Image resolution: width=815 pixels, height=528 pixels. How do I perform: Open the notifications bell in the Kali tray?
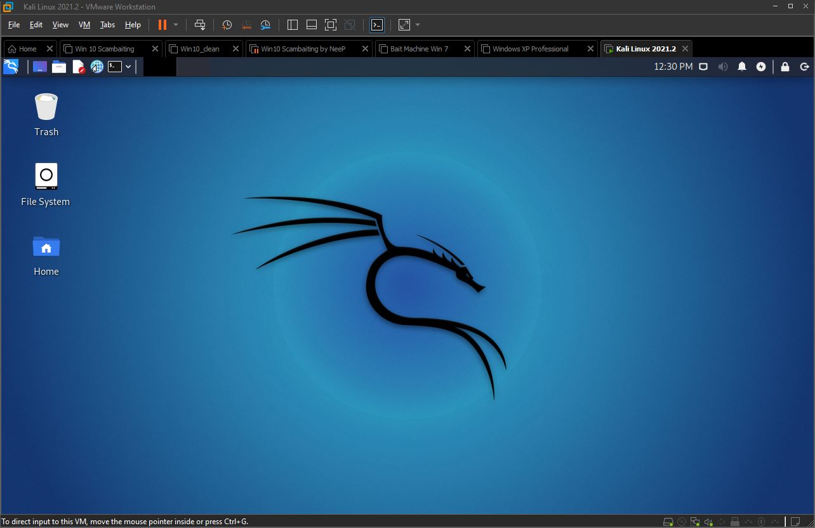[x=742, y=66]
